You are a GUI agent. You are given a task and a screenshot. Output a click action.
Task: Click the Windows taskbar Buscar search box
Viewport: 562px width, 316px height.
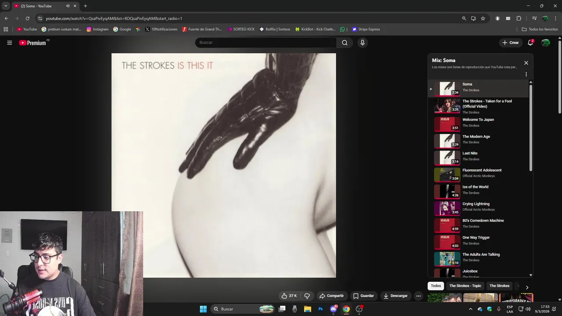point(243,309)
